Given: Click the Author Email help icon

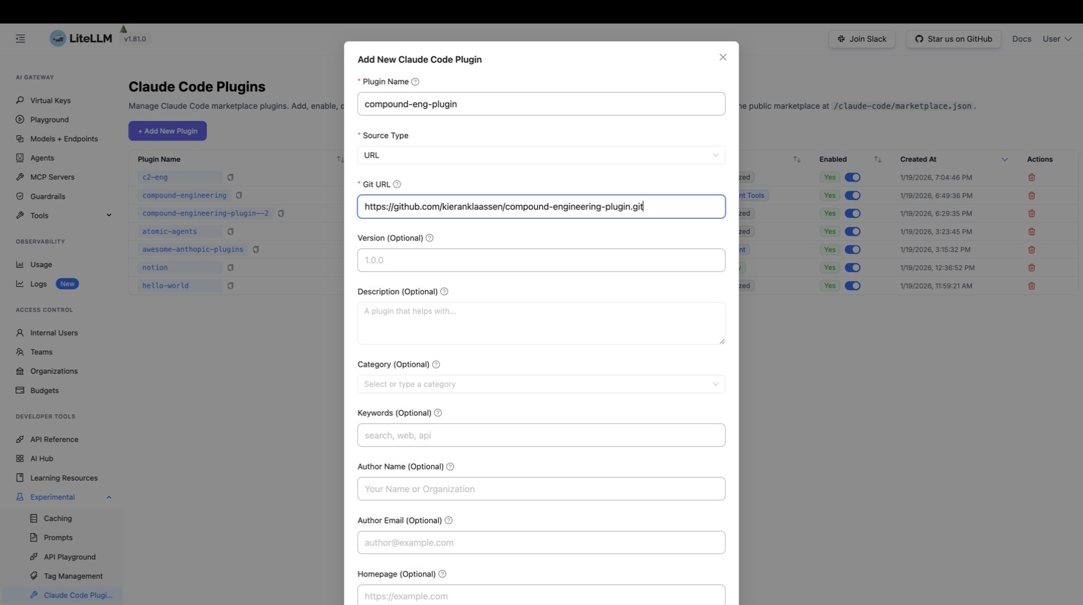Looking at the screenshot, I should pyautogui.click(x=448, y=520).
